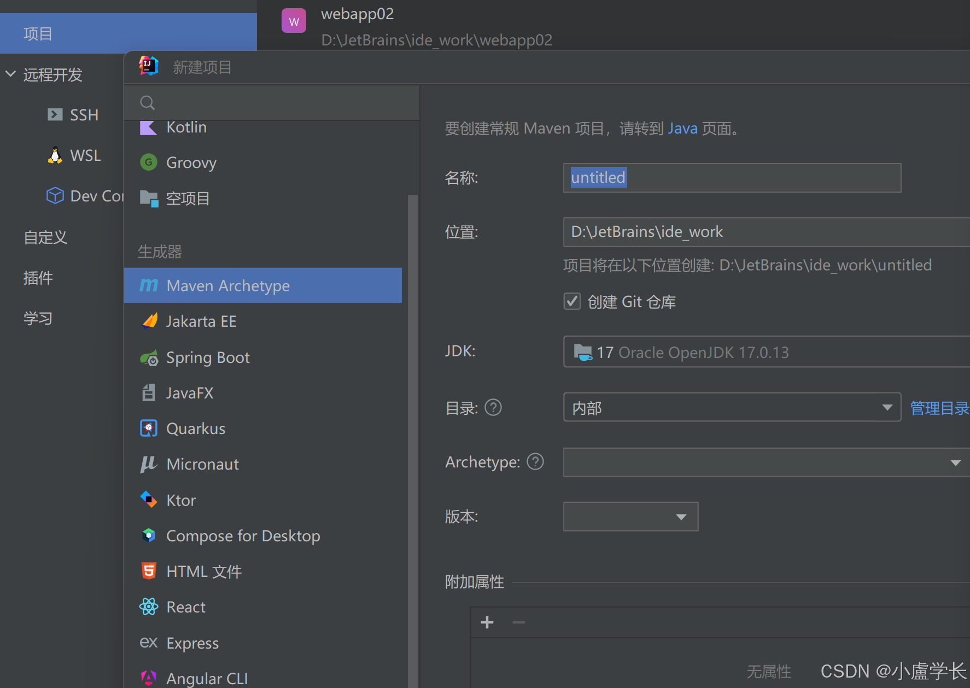
Task: Click the Groovy green G icon
Action: (x=148, y=163)
